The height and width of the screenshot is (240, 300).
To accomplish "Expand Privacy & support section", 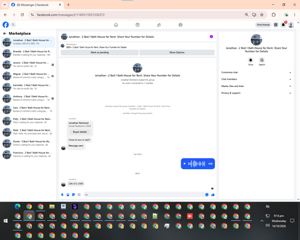I will [256, 93].
